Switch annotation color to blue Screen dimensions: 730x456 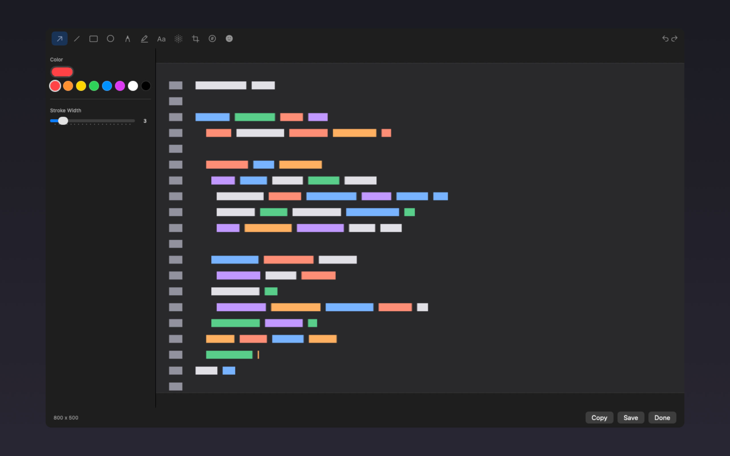[x=107, y=86]
